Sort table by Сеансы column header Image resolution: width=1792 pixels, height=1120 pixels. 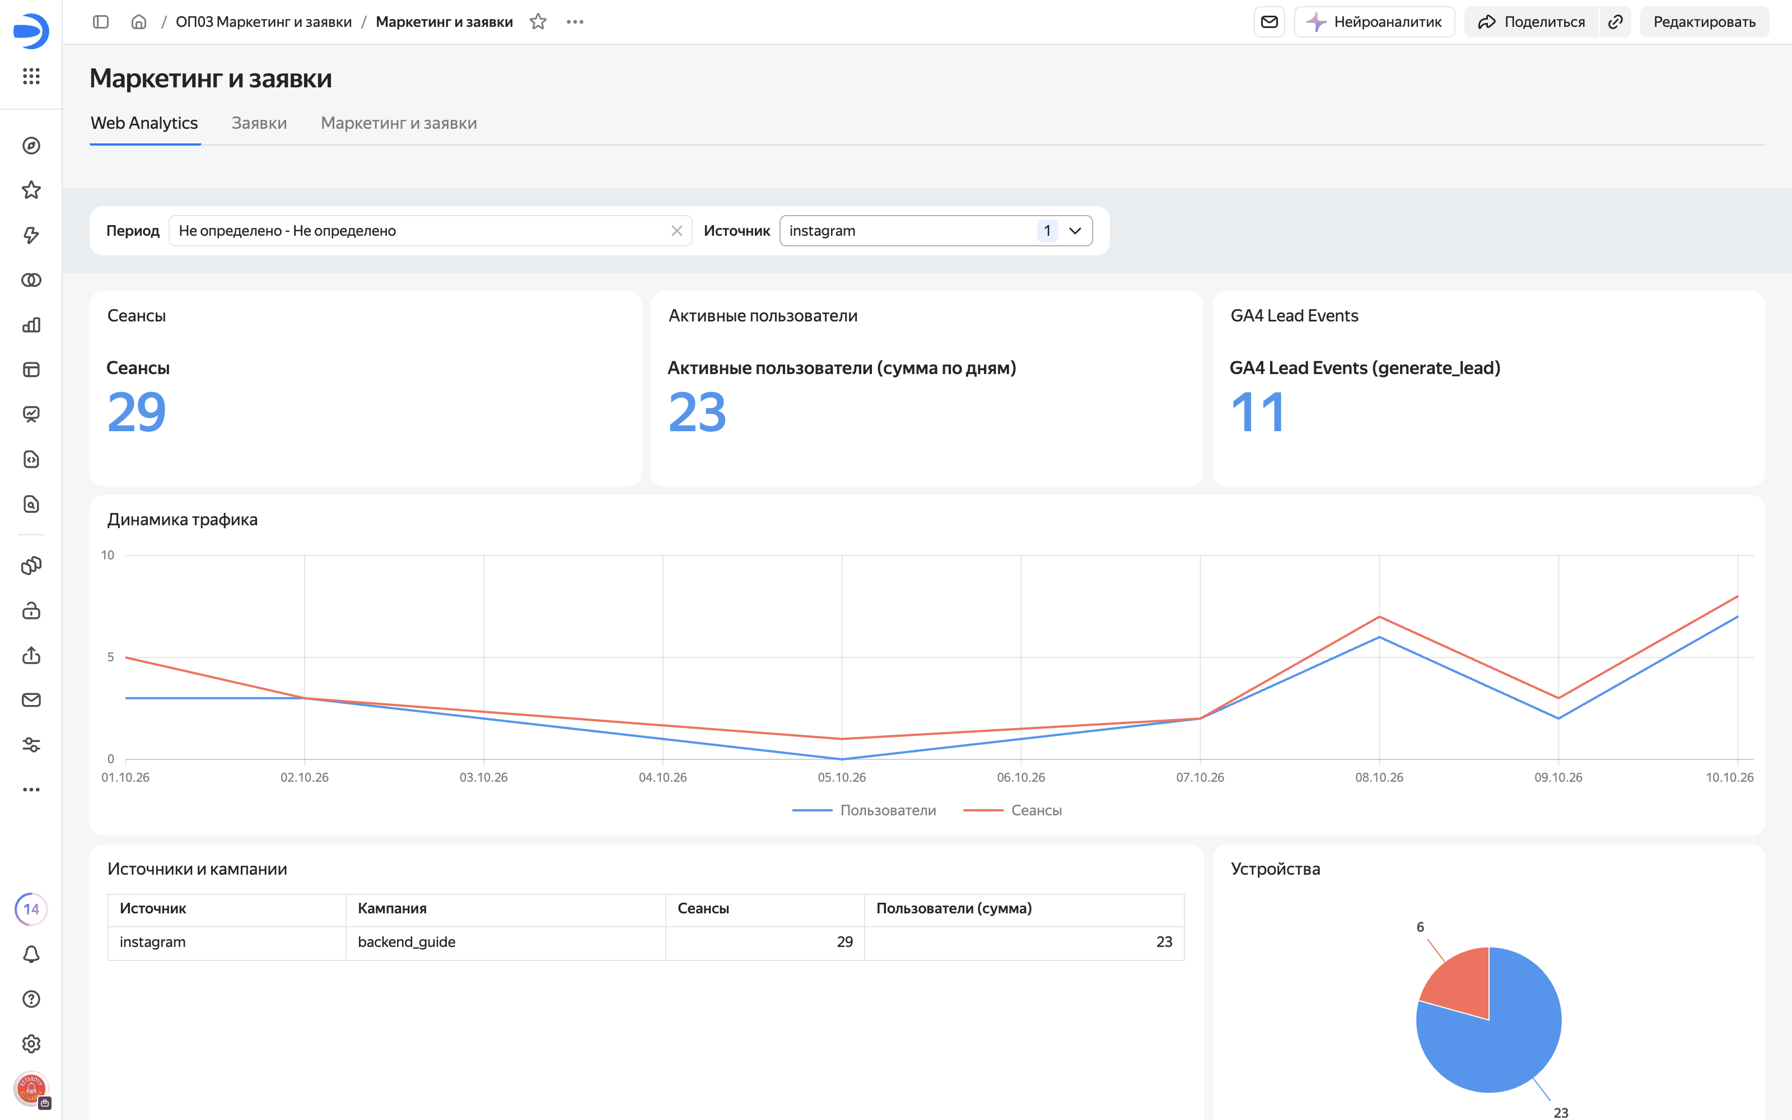pyautogui.click(x=765, y=909)
